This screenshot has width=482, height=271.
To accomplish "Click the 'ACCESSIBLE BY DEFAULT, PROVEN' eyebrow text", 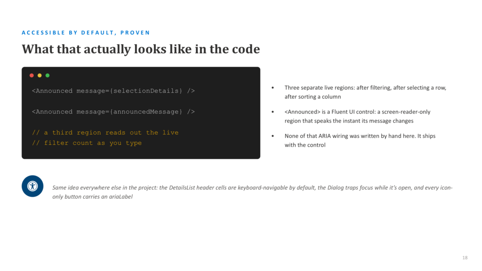I will coord(86,32).
